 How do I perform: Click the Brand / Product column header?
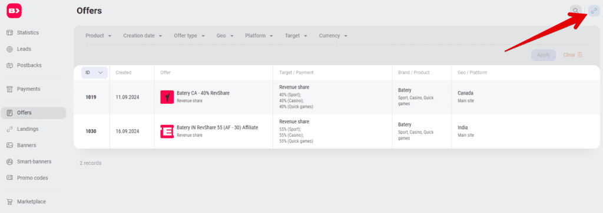click(414, 72)
